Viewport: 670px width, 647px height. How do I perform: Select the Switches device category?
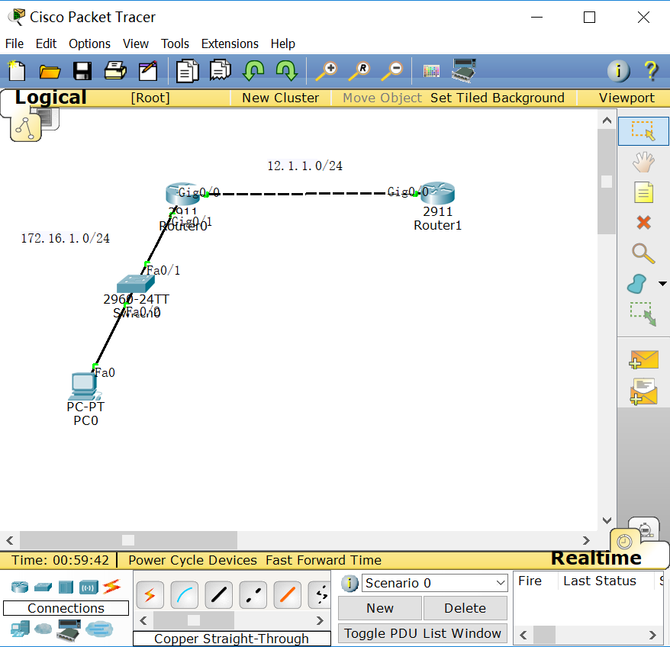point(43,587)
